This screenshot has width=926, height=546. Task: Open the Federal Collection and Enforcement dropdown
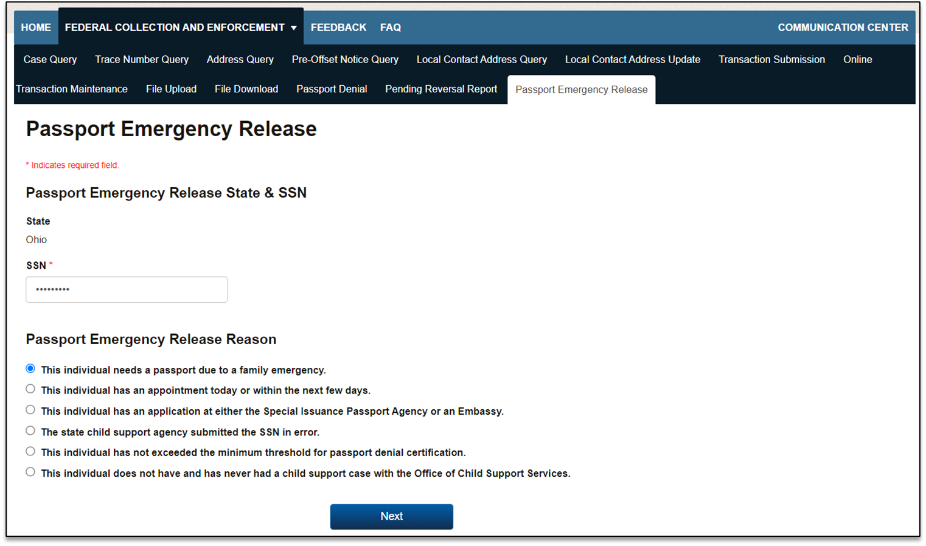181,27
